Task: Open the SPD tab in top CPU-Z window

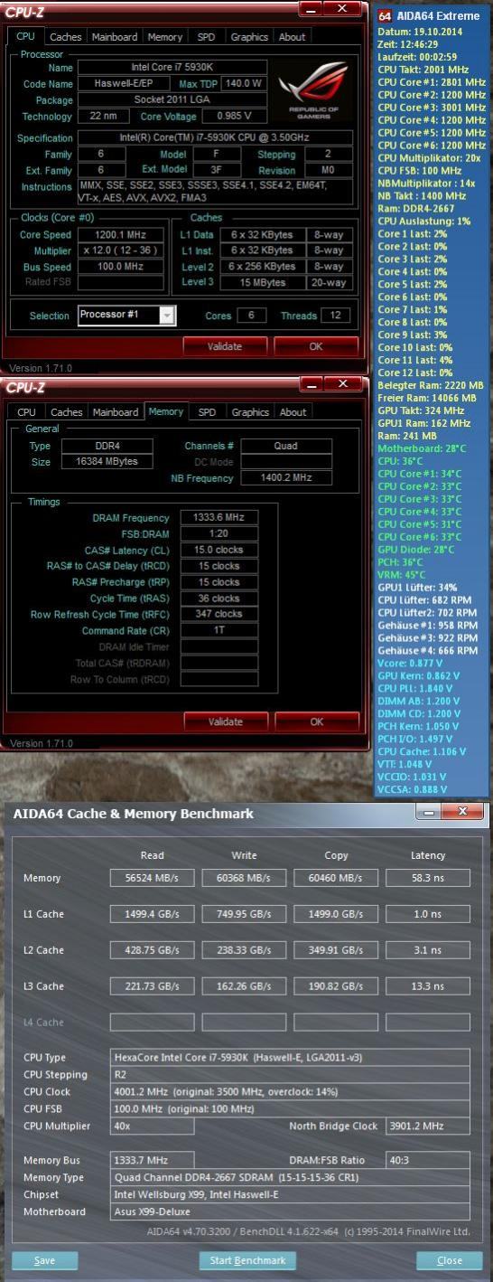Action: coord(207,37)
